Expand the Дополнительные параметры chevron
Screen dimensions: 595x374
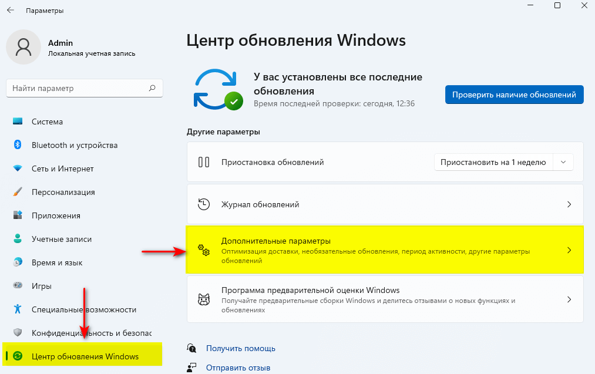coord(569,250)
